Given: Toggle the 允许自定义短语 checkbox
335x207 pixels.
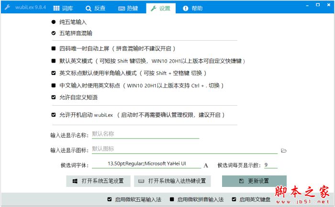Looking at the screenshot, I should tap(54, 98).
